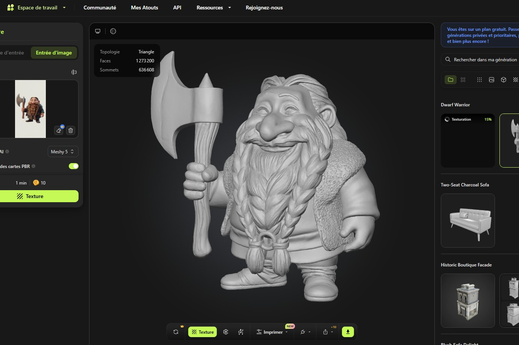Switch to folder view of generations
The image size is (519, 345).
pos(450,80)
